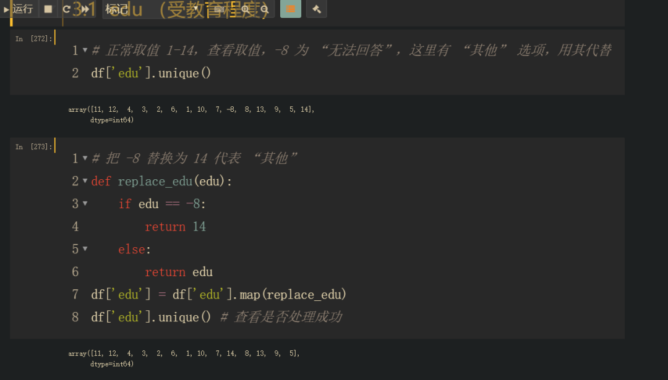Place cursor on df['edu'].unique() in cell 272

pyautogui.click(x=151, y=73)
